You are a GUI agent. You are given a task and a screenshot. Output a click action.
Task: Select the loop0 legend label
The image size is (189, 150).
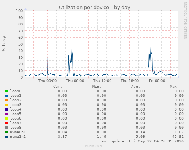pyautogui.click(x=16, y=91)
